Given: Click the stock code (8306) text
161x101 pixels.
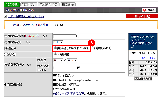Looking at the screenshot, I should (x=59, y=25).
